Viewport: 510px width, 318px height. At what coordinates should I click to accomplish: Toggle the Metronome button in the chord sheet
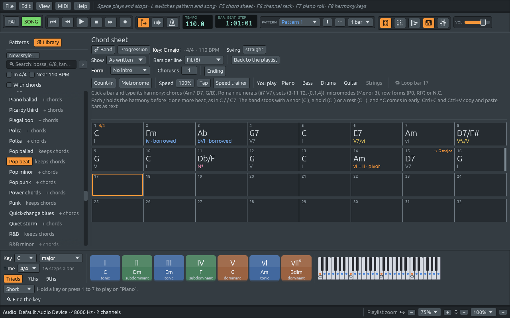135,83
